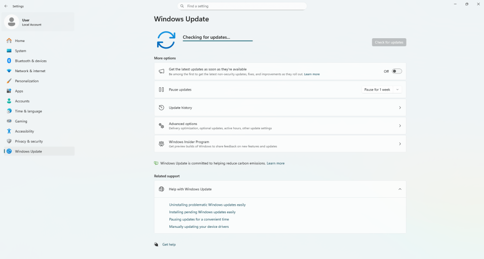
Task: Click the Bluetooth icon in sidebar
Action: pyautogui.click(x=9, y=61)
